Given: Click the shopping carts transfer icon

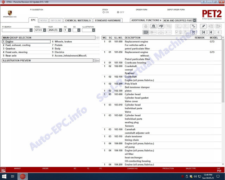Looking at the screenshot, I should click(193, 26).
